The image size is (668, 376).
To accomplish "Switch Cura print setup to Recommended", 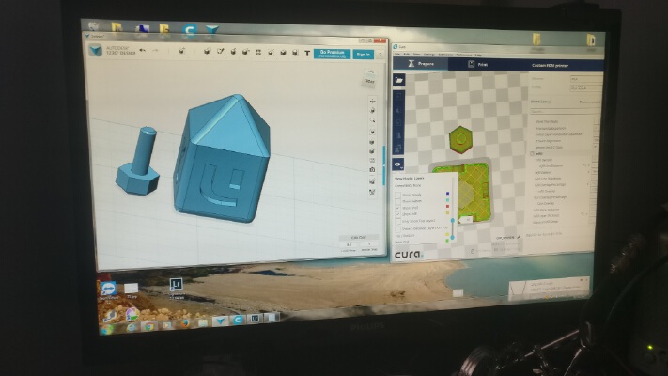I will [x=589, y=102].
